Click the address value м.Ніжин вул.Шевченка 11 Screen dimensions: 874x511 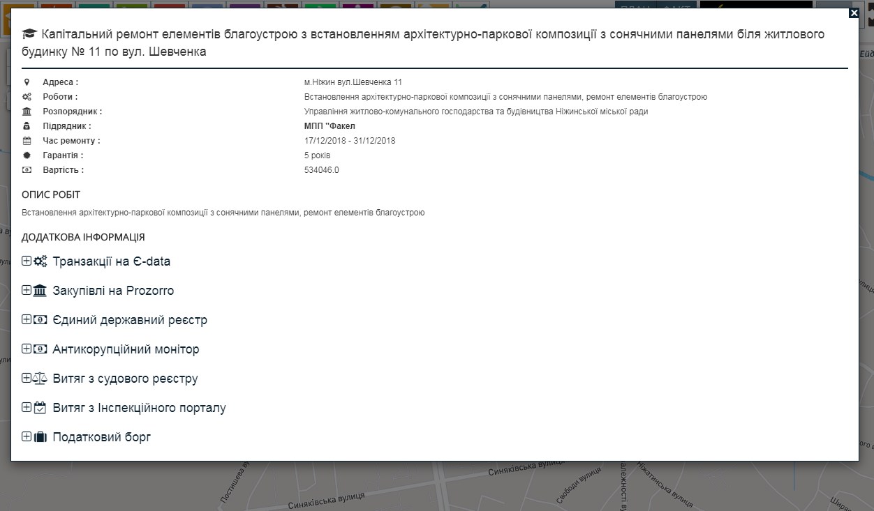point(353,82)
